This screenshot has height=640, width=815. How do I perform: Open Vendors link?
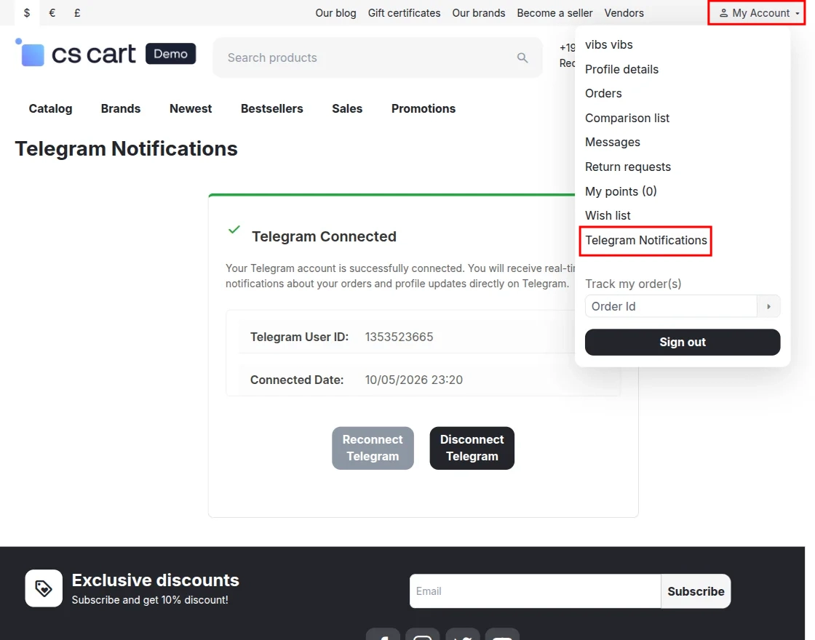coord(624,13)
